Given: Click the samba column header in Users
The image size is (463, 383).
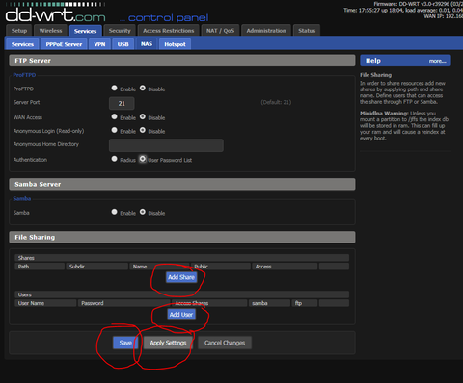Looking at the screenshot, I should [x=269, y=303].
